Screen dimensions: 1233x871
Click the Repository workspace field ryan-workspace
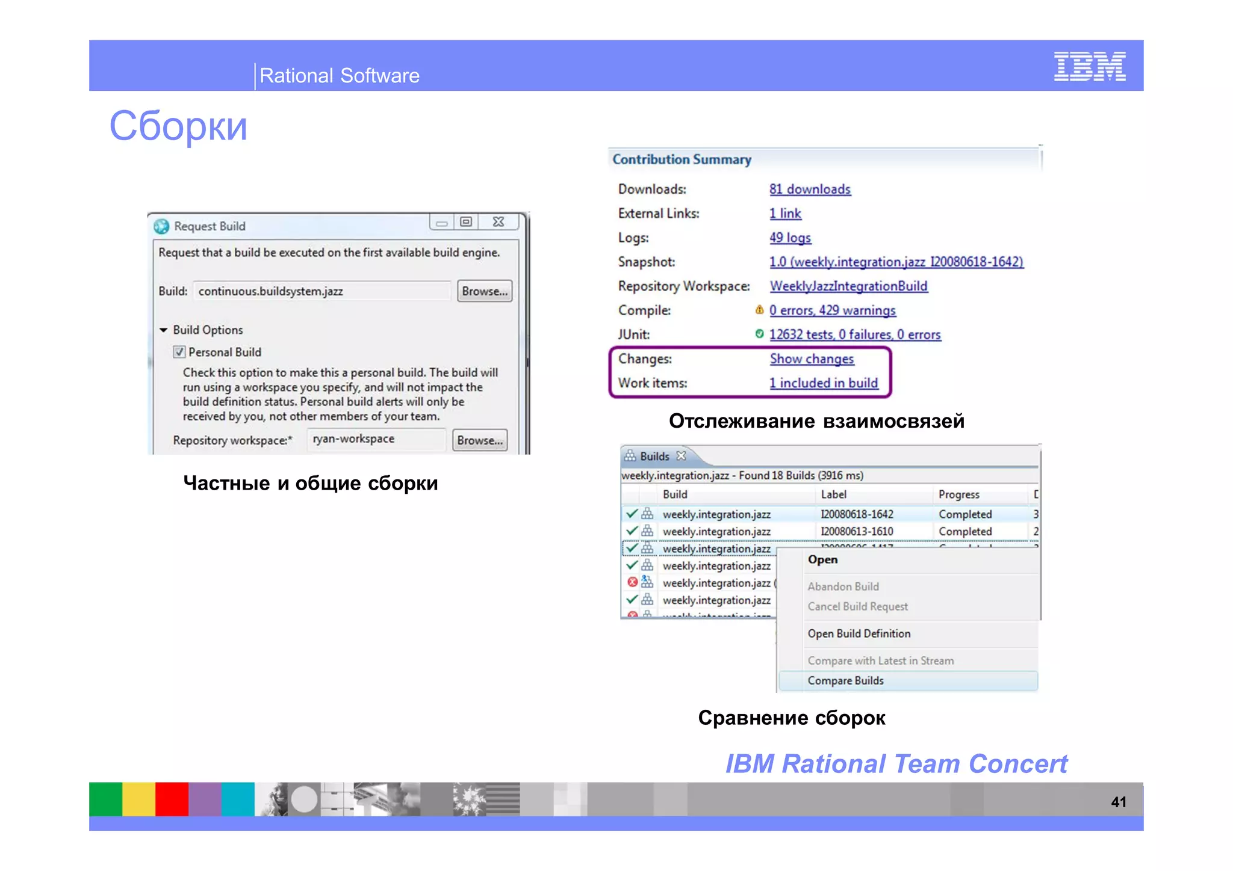tap(376, 439)
